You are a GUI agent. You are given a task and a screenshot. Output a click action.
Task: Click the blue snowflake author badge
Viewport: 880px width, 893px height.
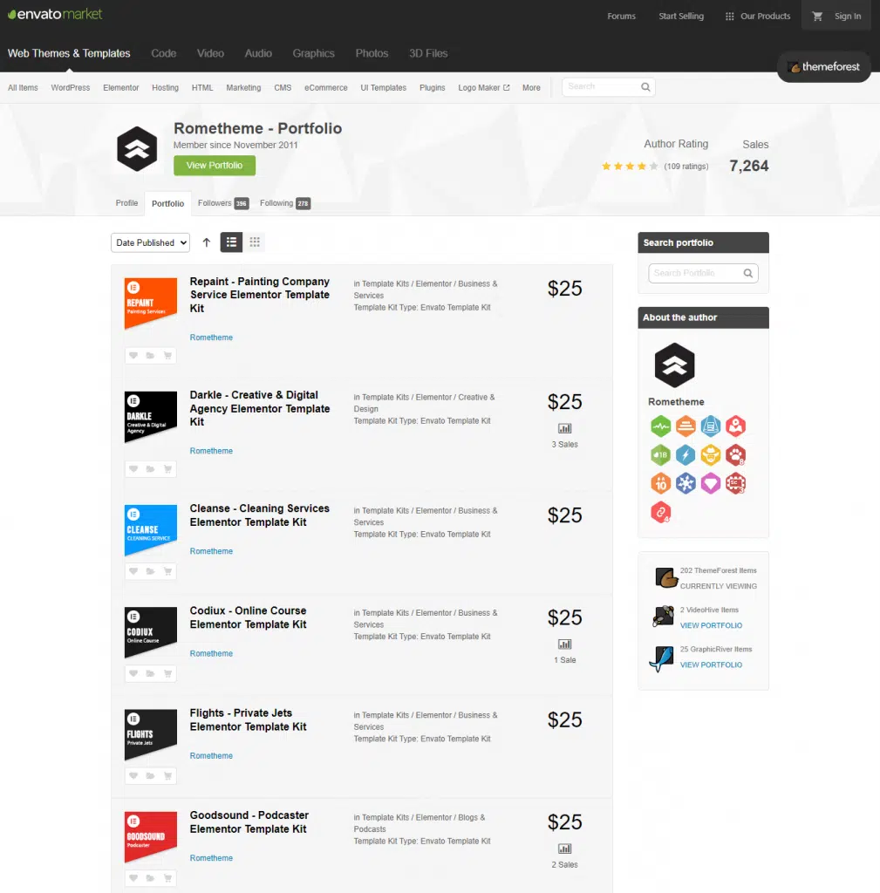click(686, 483)
